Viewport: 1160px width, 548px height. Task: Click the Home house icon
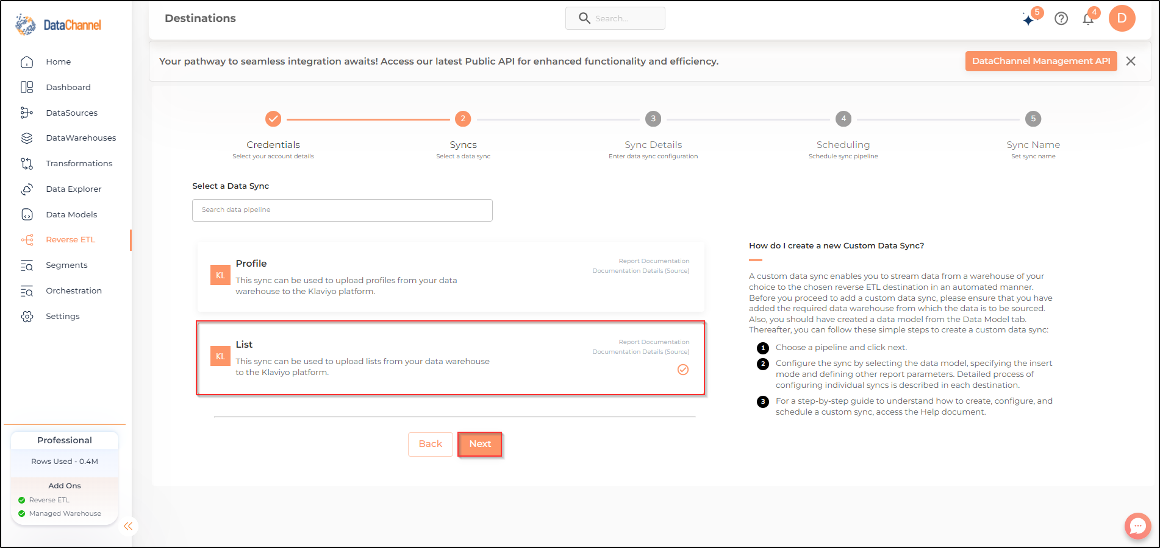tap(27, 62)
